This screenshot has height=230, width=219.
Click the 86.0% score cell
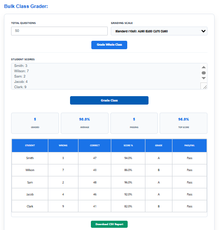pos(128,170)
